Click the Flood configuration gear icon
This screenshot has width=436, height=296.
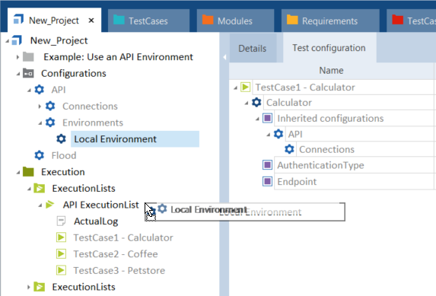coord(40,155)
